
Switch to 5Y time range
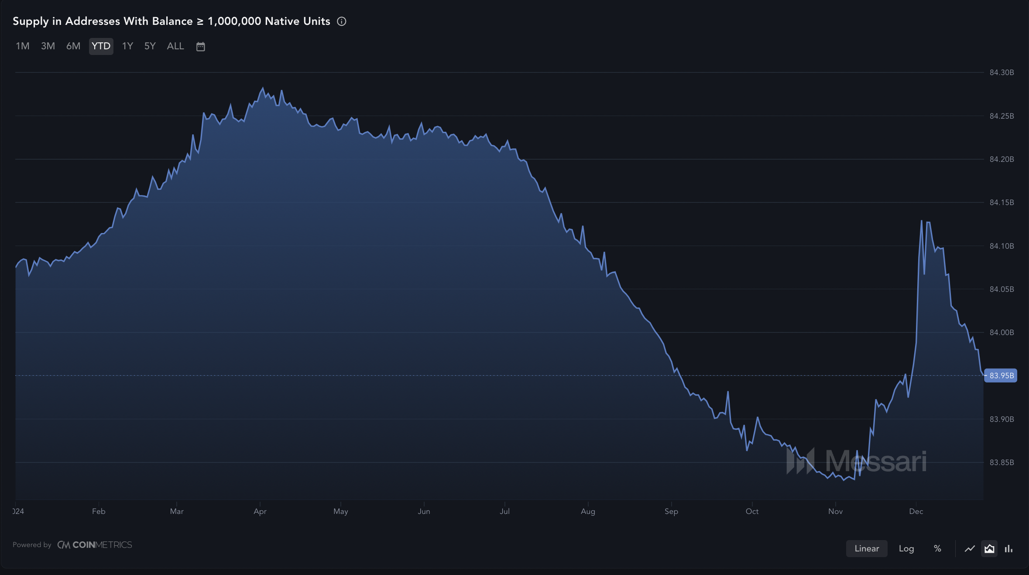tap(150, 46)
